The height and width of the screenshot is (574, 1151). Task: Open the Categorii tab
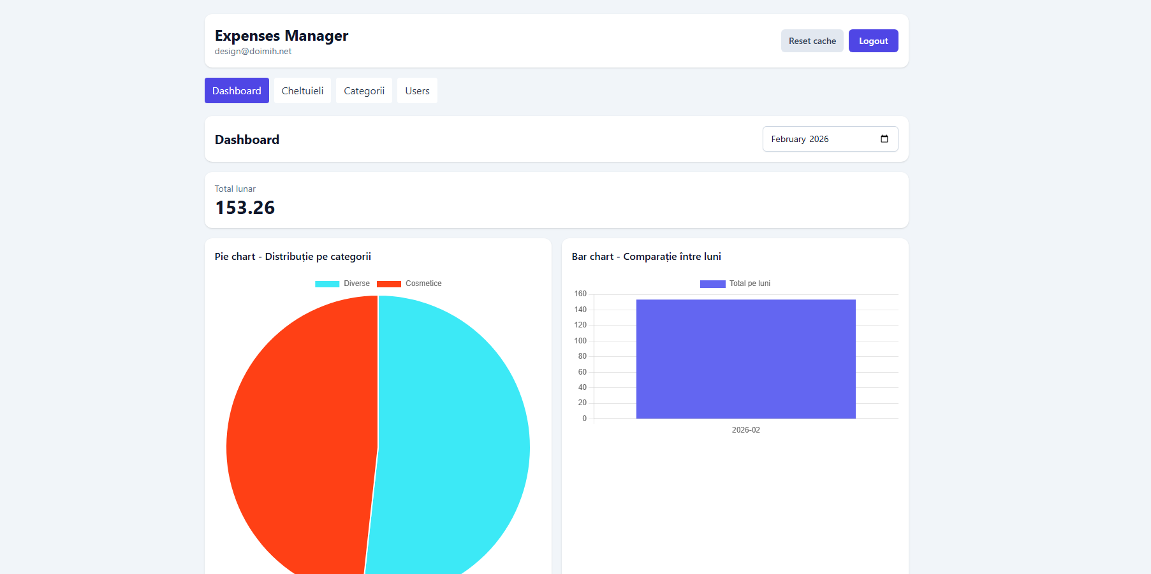tap(364, 90)
